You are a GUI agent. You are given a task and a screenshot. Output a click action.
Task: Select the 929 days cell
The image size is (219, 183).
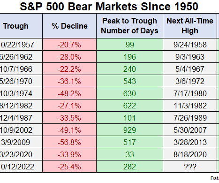(129, 130)
